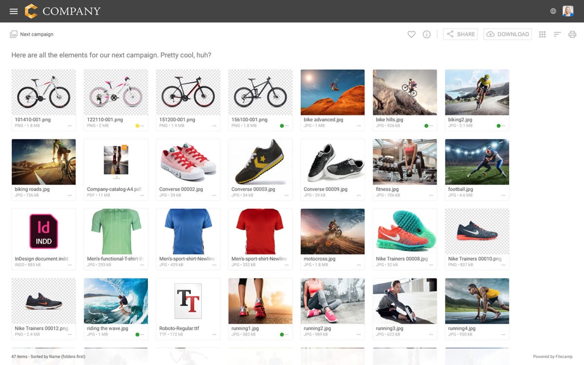Open the motocross.jpg thumbnail
This screenshot has width=584, height=365.
332,232
